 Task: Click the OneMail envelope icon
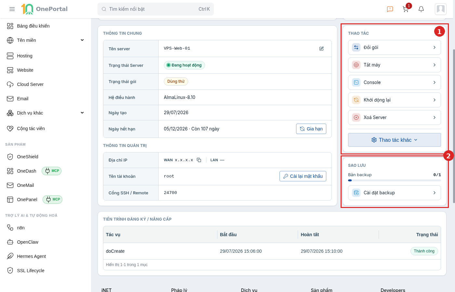pos(10,185)
